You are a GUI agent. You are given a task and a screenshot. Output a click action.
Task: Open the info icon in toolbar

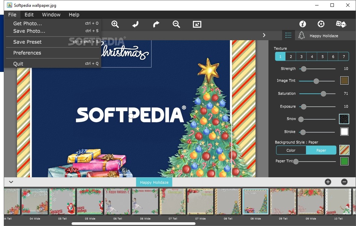click(x=303, y=24)
